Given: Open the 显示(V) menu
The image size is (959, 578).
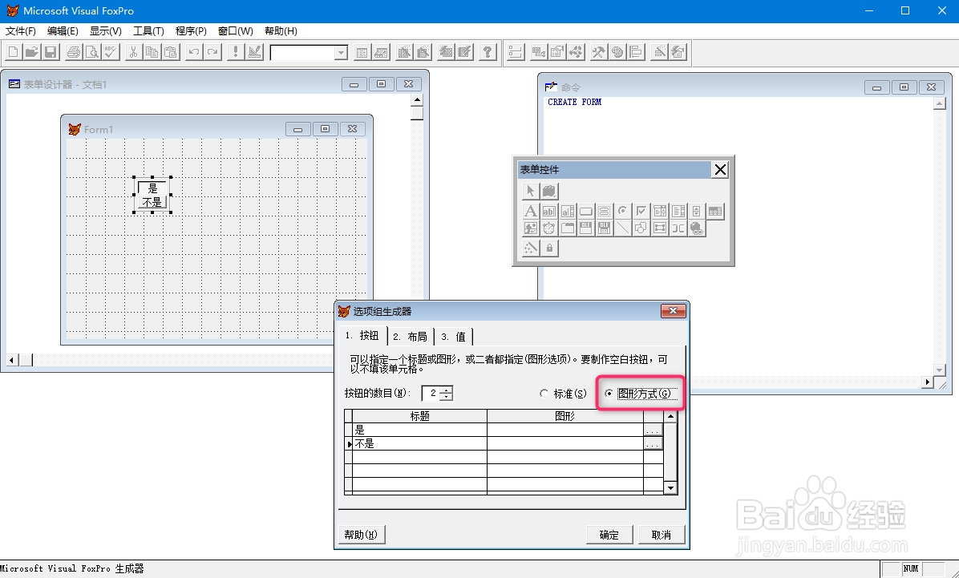Looking at the screenshot, I should point(105,30).
